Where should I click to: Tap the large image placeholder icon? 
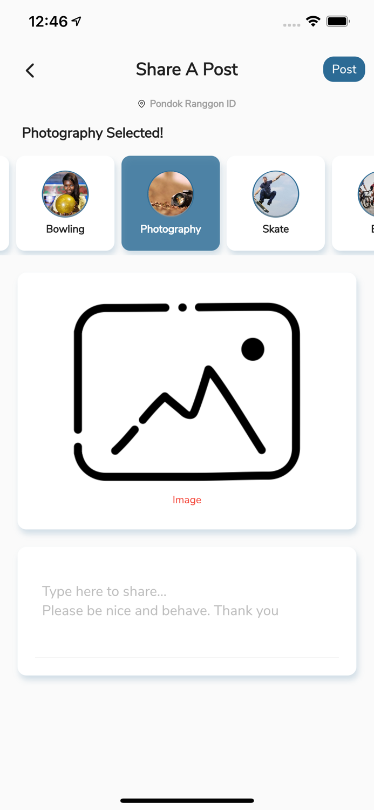coord(187,391)
